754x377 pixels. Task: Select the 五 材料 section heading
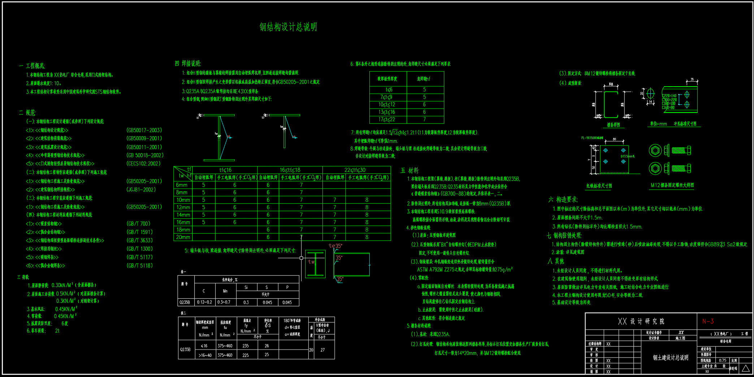(x=409, y=170)
